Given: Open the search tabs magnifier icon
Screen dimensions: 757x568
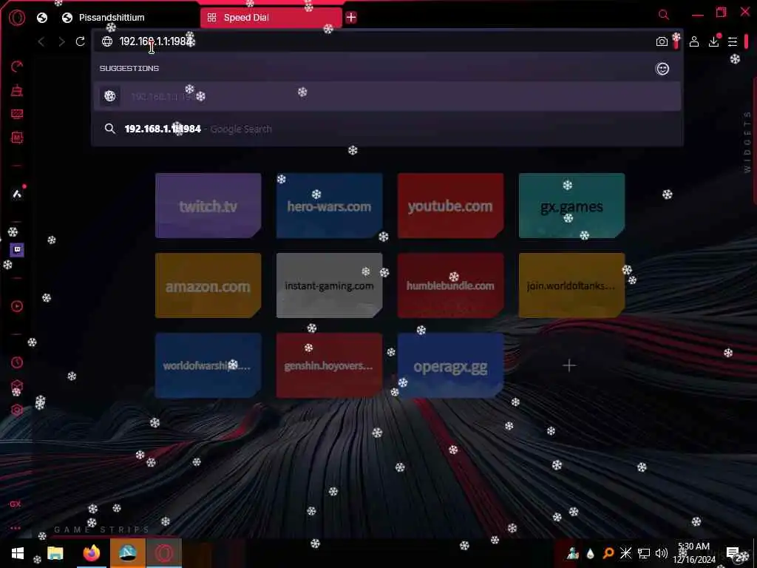Looking at the screenshot, I should point(664,15).
